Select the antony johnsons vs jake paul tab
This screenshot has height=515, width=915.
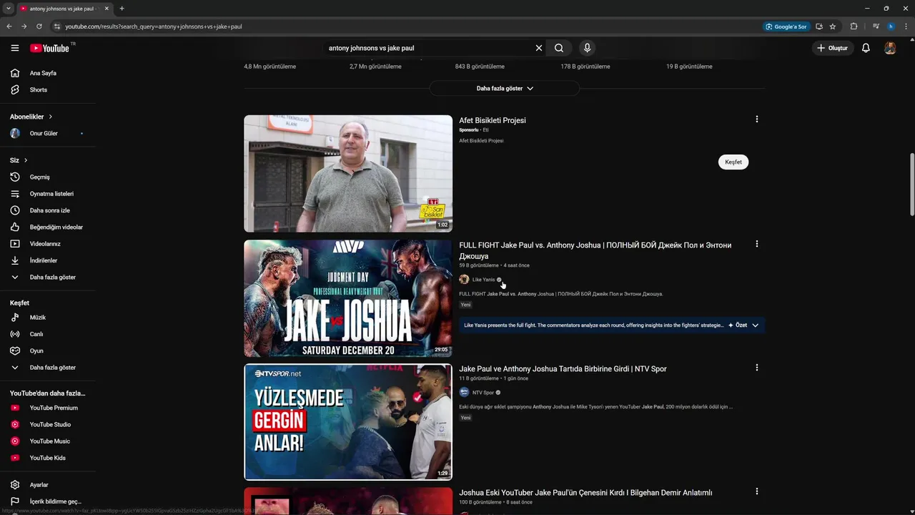pos(64,9)
